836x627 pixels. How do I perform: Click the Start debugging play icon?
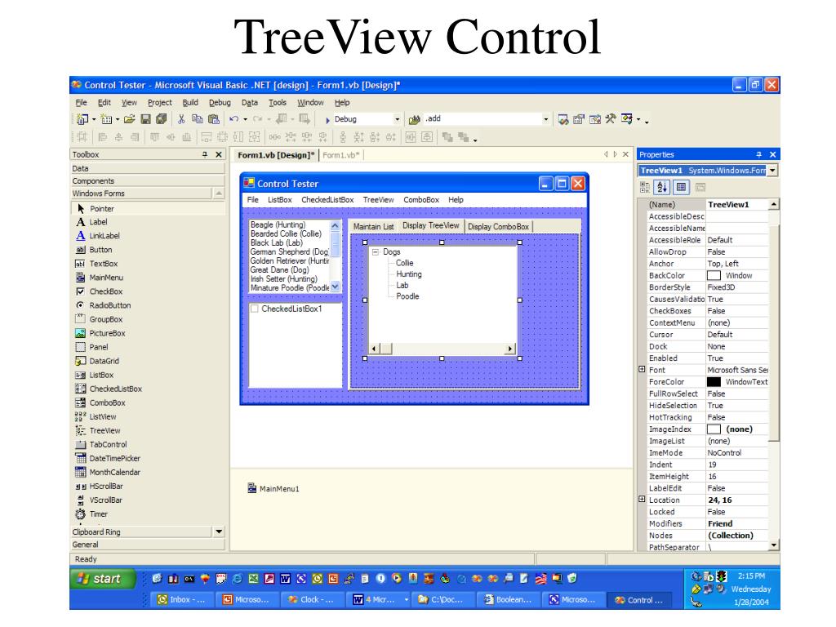click(327, 120)
